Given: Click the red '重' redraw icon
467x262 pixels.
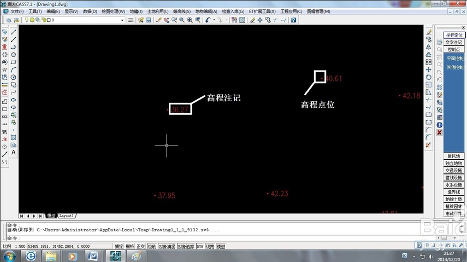Looking at the screenshot, I should (4, 47).
